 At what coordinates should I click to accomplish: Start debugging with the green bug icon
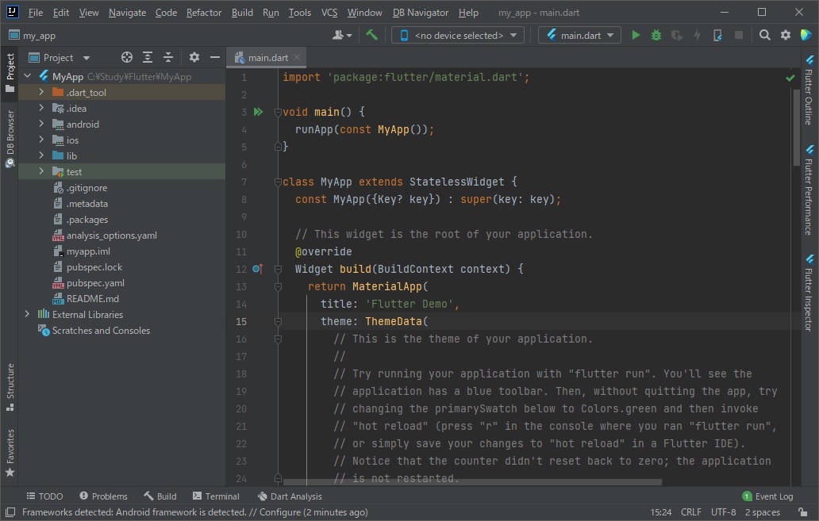(656, 35)
